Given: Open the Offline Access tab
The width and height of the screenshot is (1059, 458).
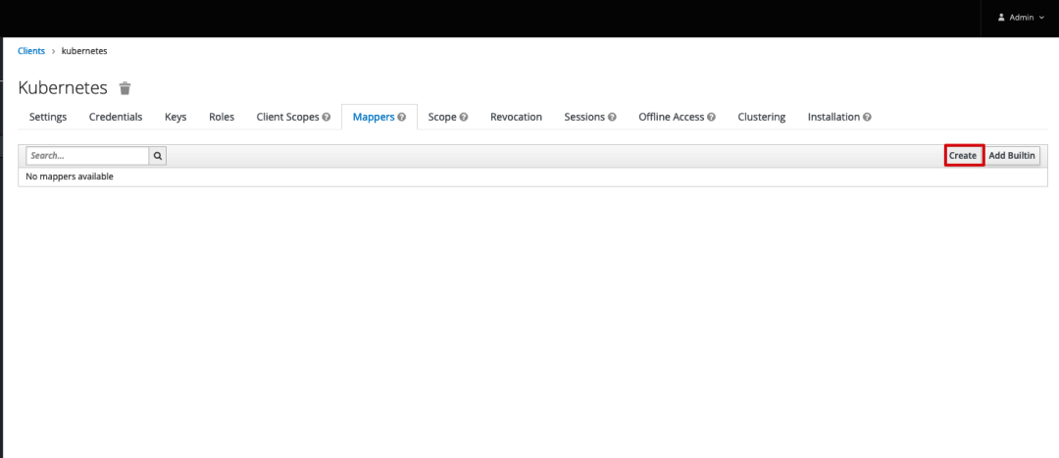Looking at the screenshot, I should pos(672,117).
